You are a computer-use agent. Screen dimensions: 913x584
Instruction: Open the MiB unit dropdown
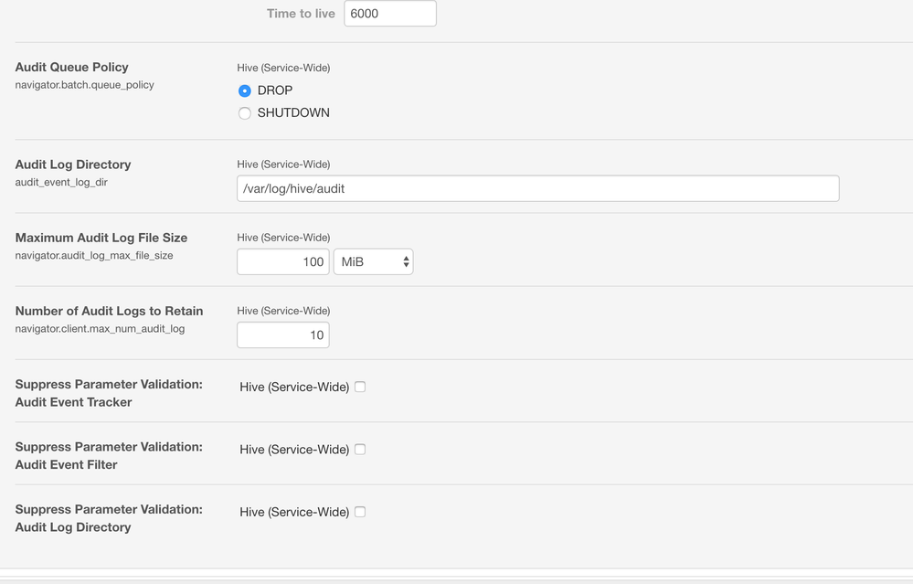[x=373, y=262]
